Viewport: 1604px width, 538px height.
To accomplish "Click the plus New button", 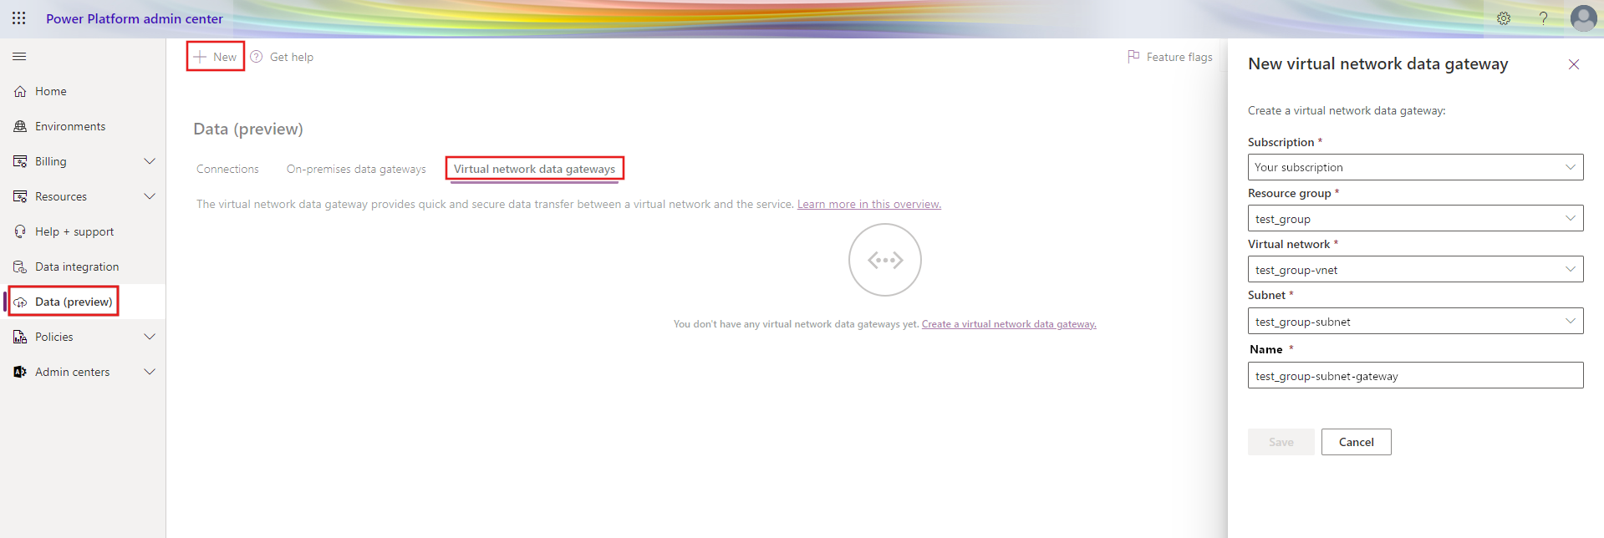I will 216,57.
